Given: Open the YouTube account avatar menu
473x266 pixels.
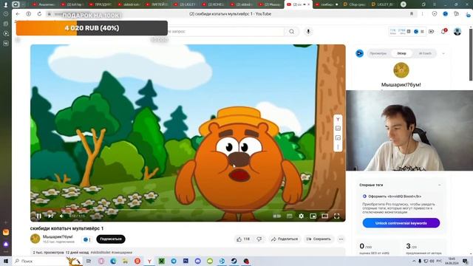Looking at the screenshot, I should point(457,31).
